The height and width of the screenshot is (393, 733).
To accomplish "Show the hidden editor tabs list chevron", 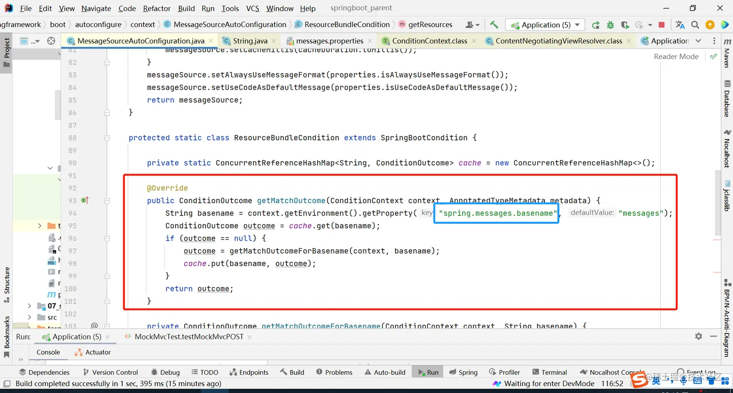I will coord(698,41).
